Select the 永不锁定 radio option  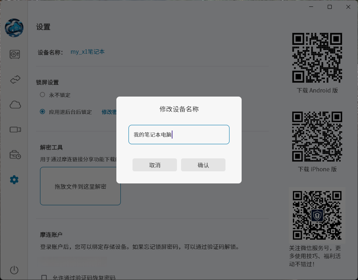click(x=42, y=95)
